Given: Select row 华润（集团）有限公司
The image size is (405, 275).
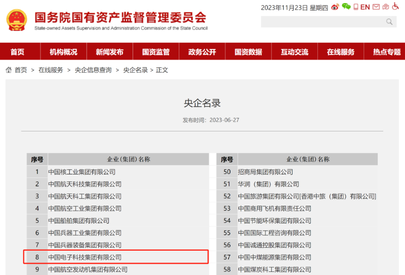Looking at the screenshot, I should tap(297, 184).
